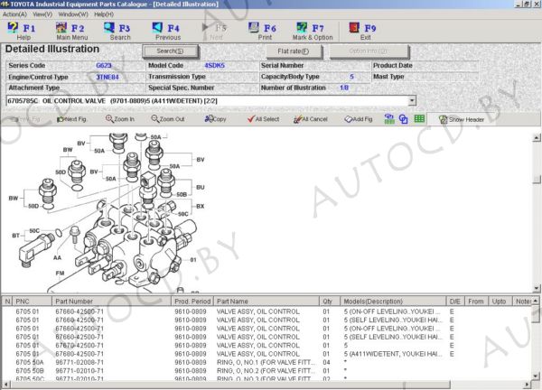Click the parts list scroll up arrow
The image size is (542, 390).
535,301
